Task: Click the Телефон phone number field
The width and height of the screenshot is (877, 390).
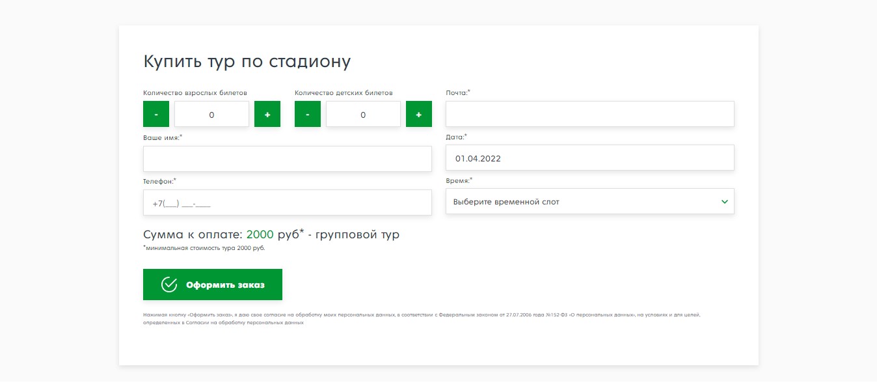Action: pyautogui.click(x=287, y=203)
